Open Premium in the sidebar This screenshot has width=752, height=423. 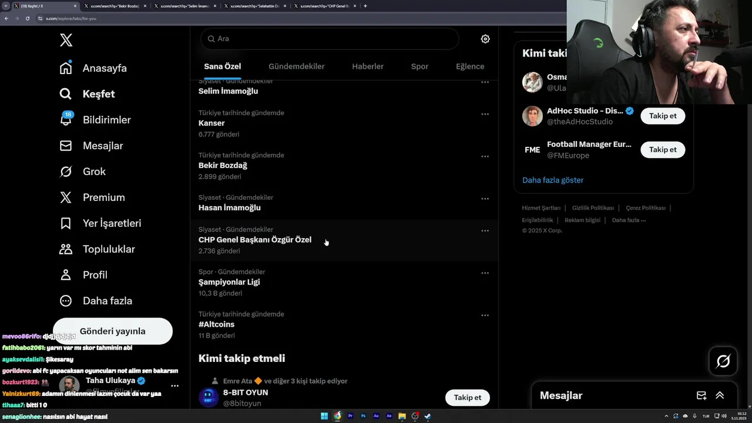click(92, 197)
